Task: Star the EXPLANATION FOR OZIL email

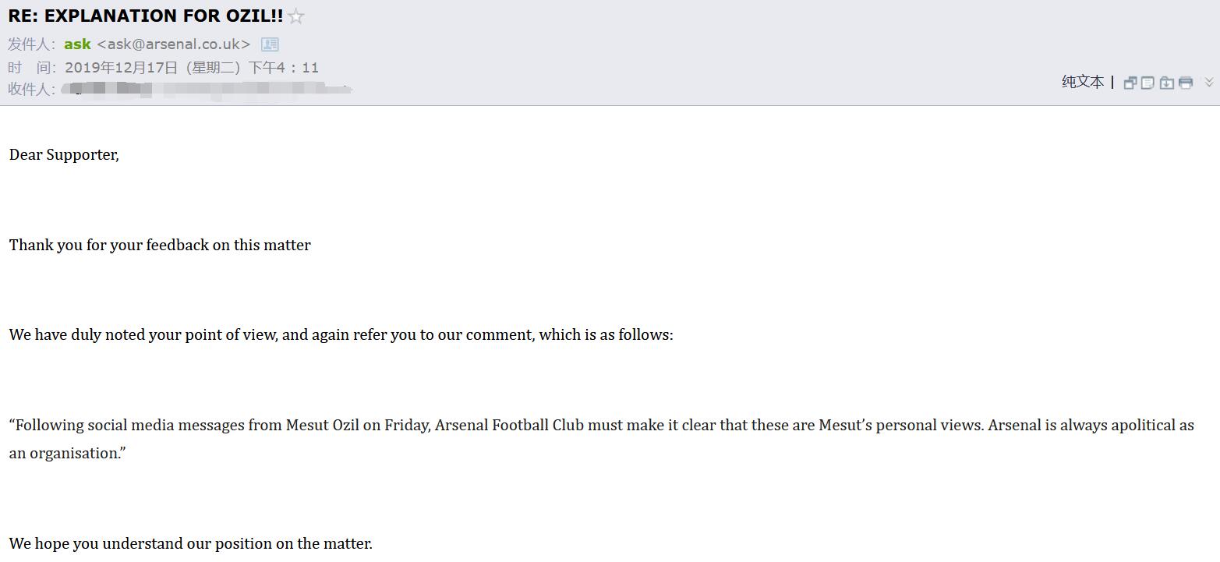Action: coord(295,16)
